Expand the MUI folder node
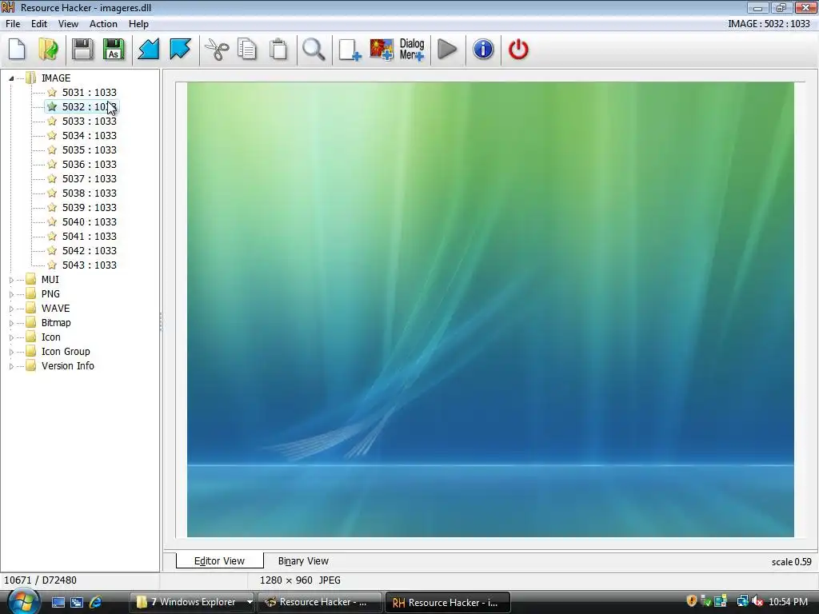 pos(11,280)
